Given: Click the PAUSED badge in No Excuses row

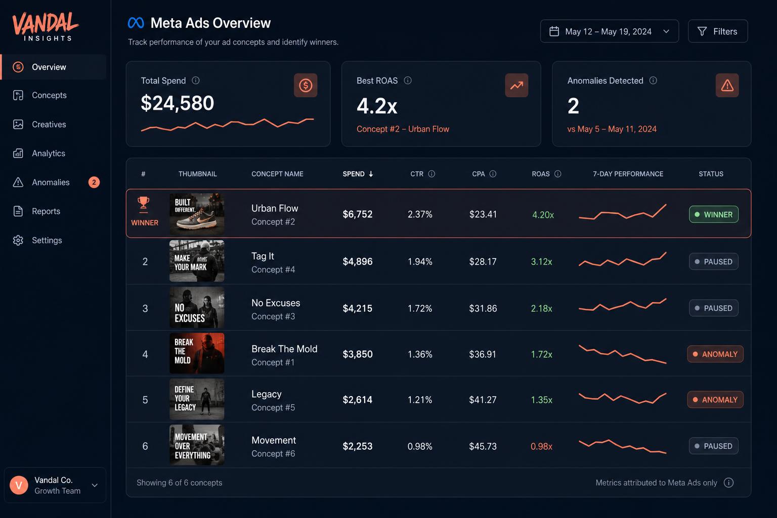Looking at the screenshot, I should point(714,308).
